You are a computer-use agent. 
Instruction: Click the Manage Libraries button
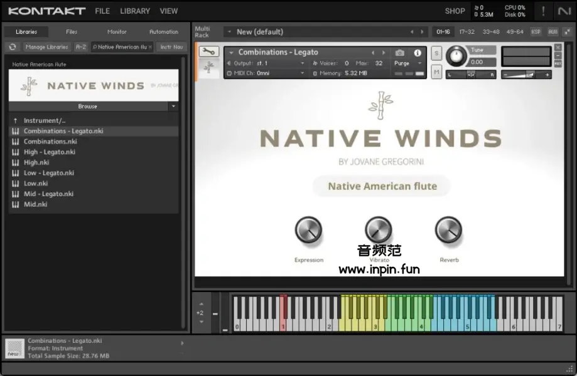47,47
